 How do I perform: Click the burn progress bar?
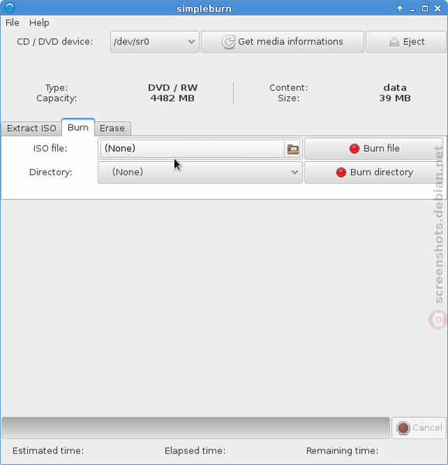pyautogui.click(x=195, y=428)
